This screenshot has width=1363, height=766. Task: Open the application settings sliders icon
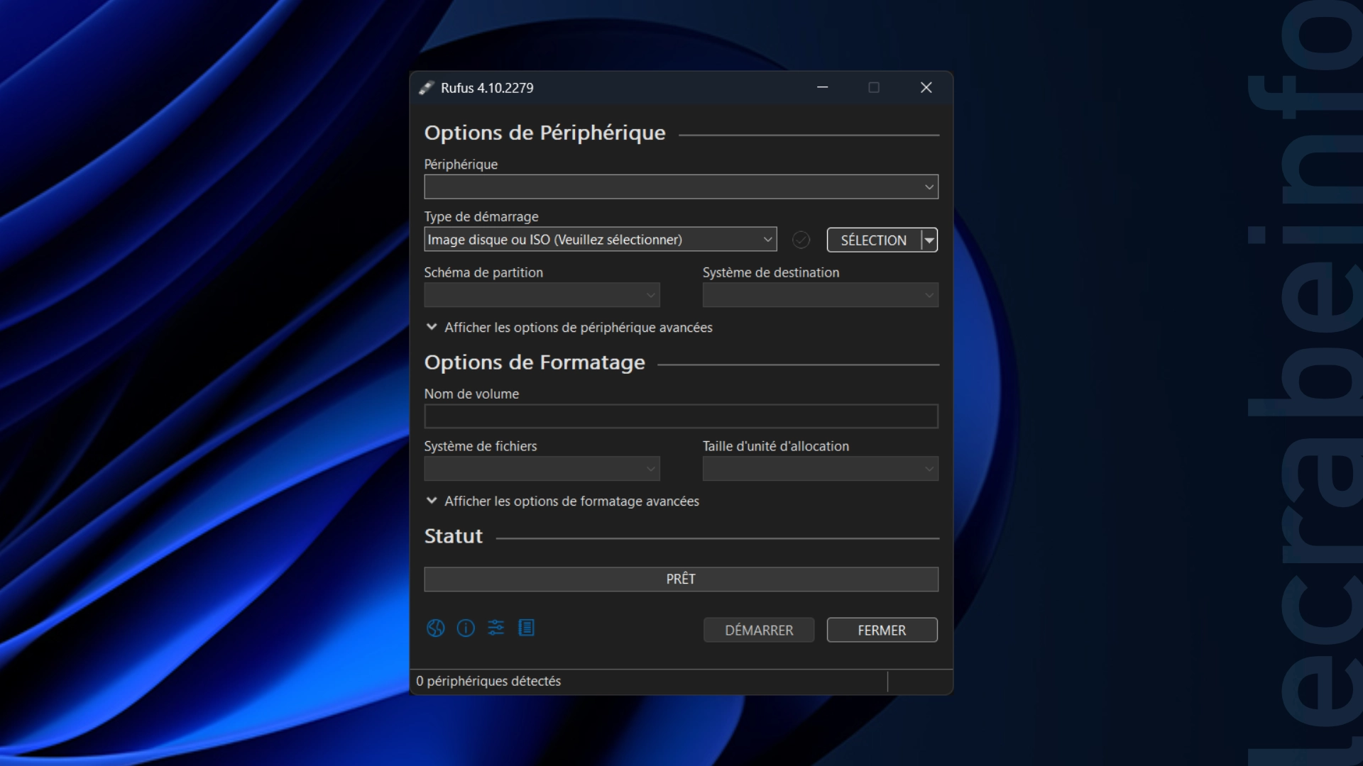(496, 628)
